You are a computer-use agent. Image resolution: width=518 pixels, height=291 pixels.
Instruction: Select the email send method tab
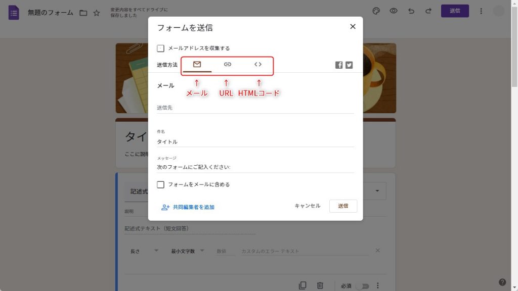(197, 64)
